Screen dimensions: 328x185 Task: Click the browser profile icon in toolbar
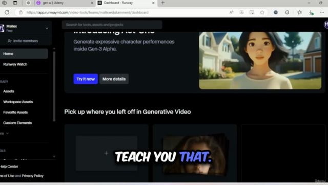tap(276, 12)
